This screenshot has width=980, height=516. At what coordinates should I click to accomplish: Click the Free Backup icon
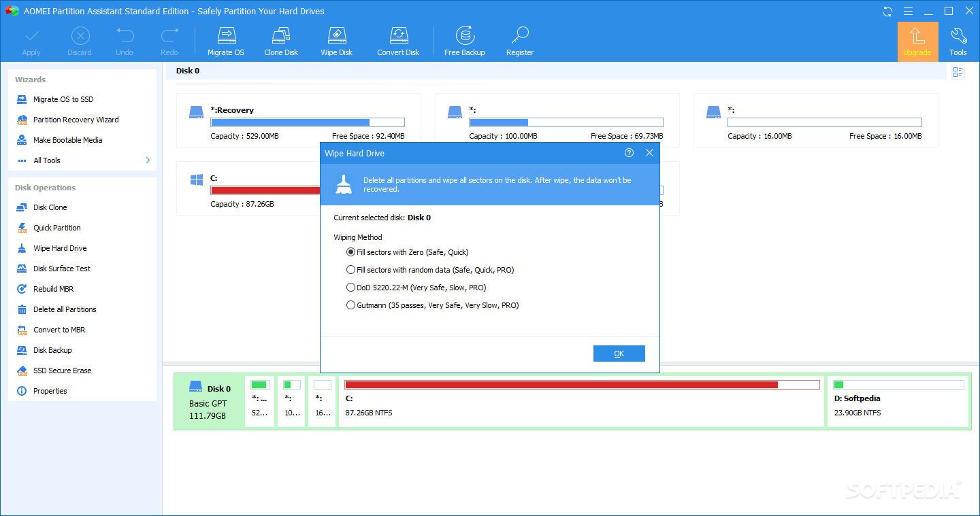pos(464,39)
